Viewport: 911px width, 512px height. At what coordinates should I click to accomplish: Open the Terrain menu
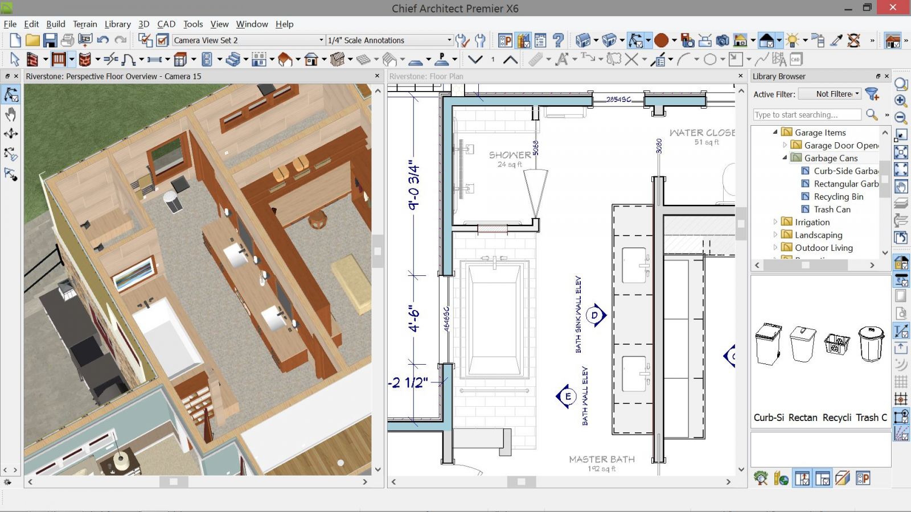[85, 24]
